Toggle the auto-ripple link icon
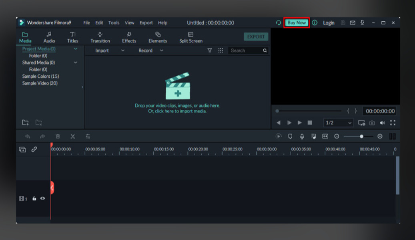415x240 pixels. click(34, 149)
